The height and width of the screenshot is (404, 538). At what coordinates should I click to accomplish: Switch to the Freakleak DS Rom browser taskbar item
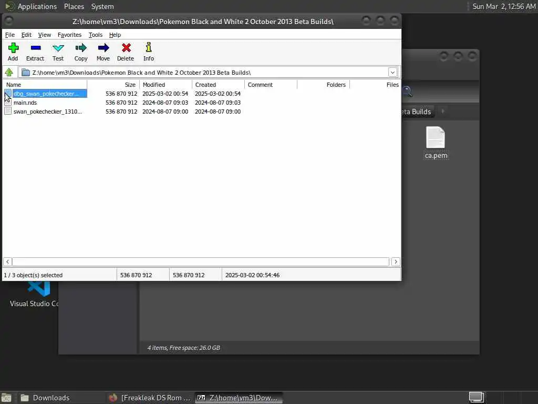pyautogui.click(x=150, y=398)
